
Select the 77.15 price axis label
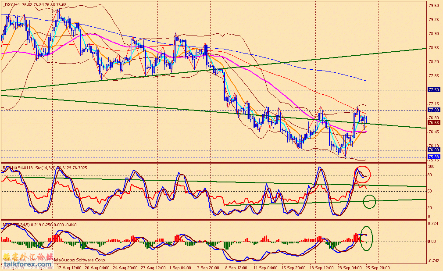click(x=433, y=104)
